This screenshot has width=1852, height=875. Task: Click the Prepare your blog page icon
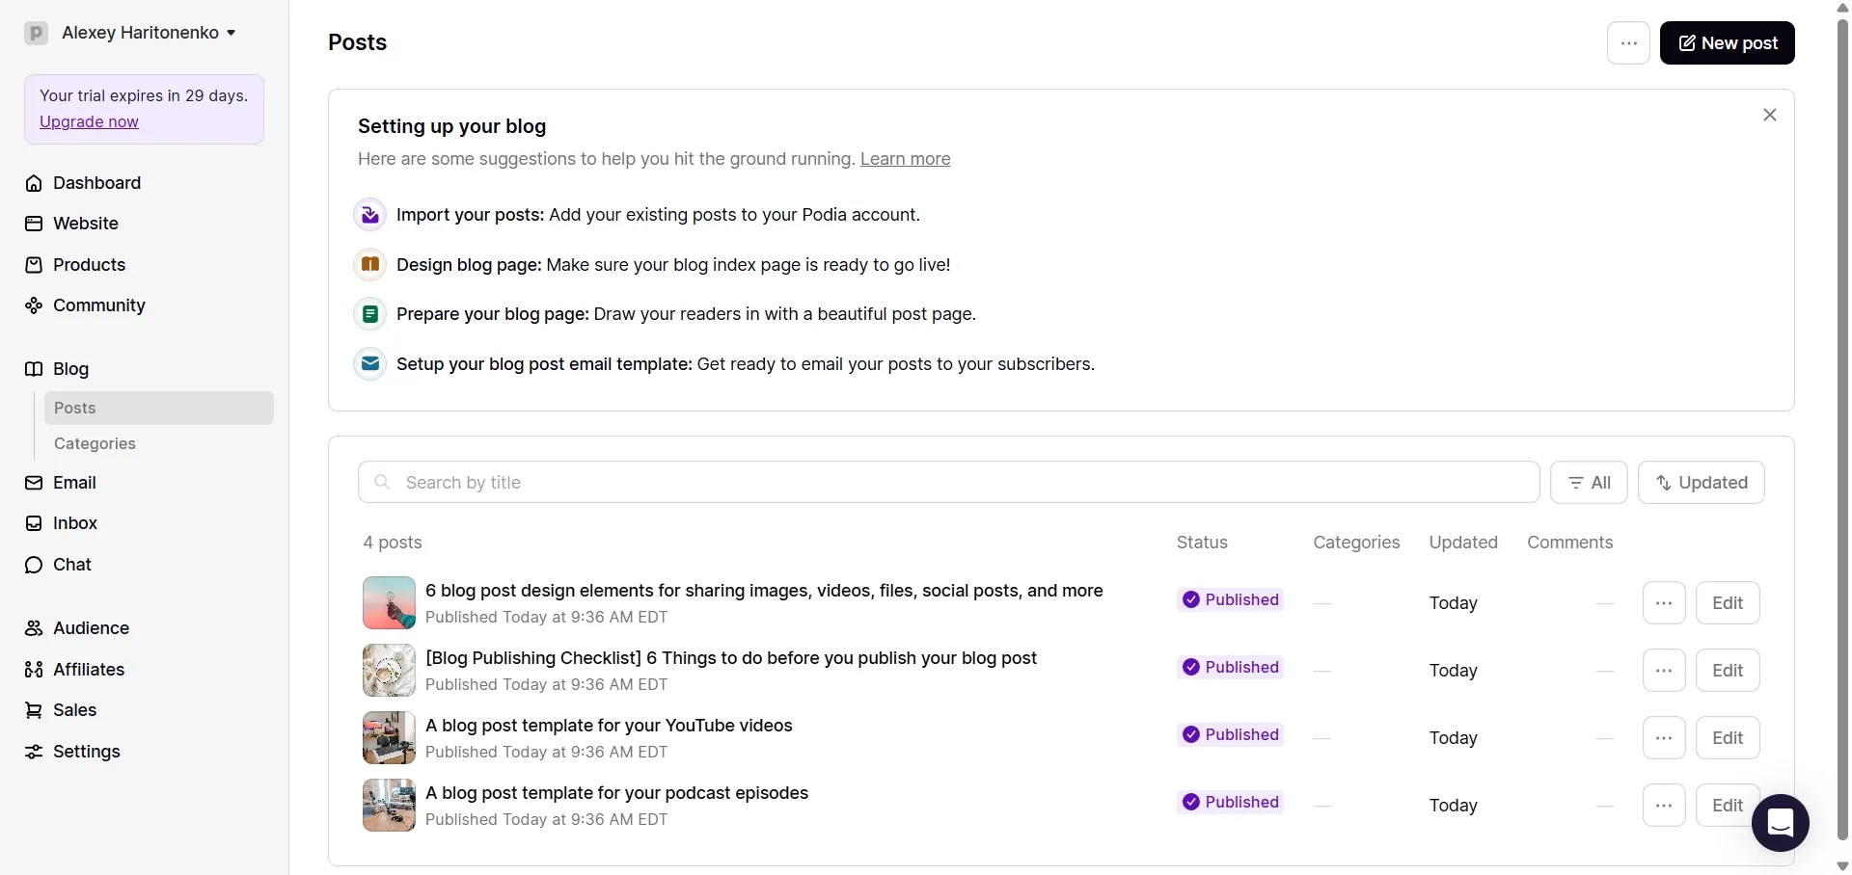[x=370, y=314]
